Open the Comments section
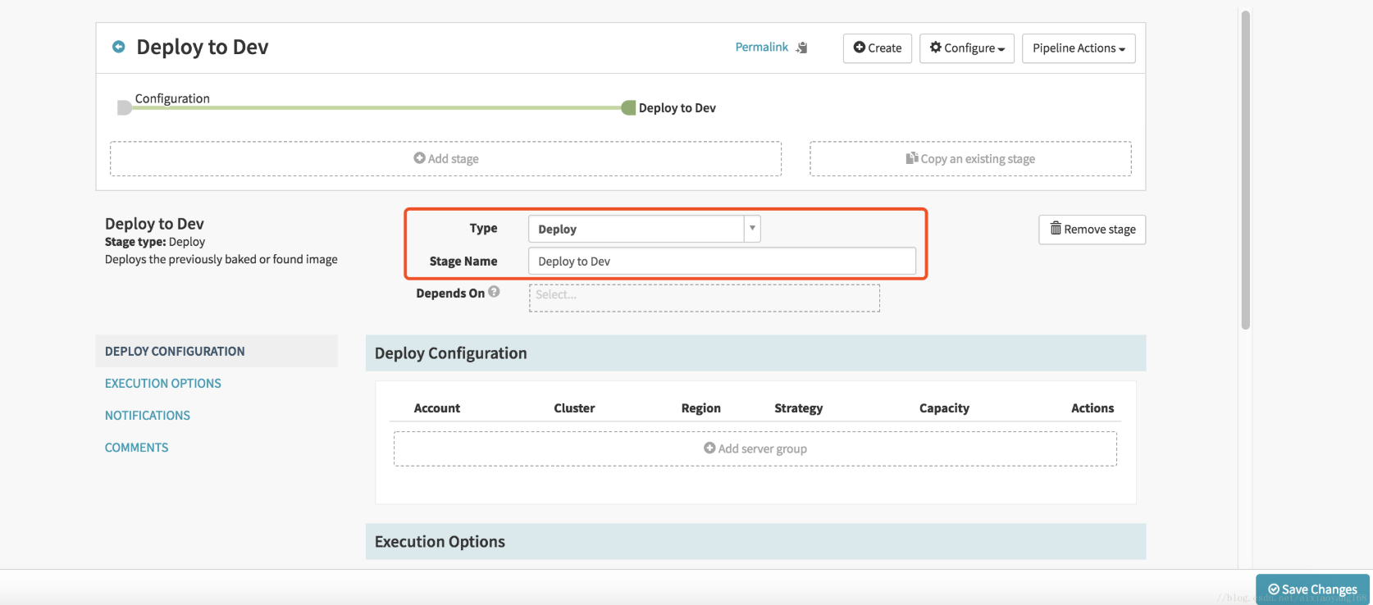This screenshot has width=1373, height=605. [136, 448]
